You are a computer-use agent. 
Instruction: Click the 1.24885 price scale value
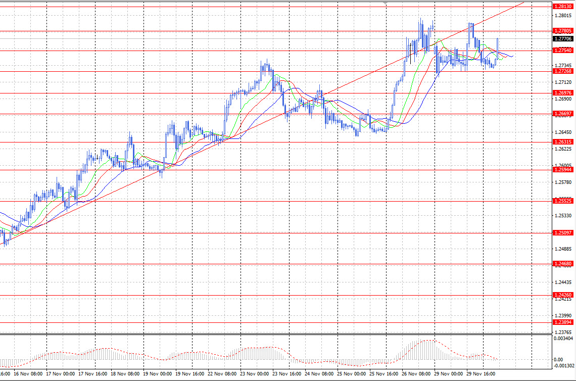[x=563, y=249]
